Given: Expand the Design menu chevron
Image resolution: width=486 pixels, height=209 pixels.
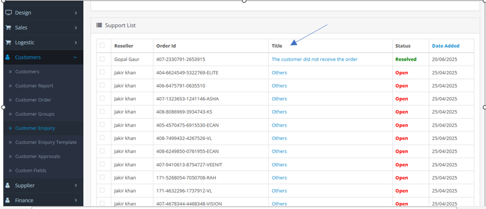Looking at the screenshot, I should coord(75,12).
